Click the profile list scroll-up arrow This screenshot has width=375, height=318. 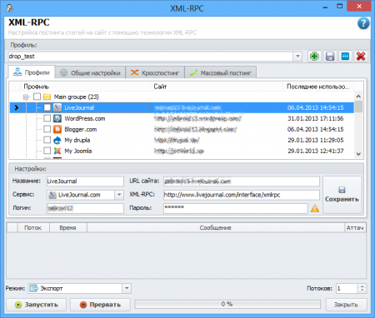(x=358, y=97)
